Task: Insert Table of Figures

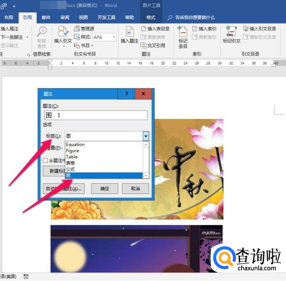Action: click(156, 29)
